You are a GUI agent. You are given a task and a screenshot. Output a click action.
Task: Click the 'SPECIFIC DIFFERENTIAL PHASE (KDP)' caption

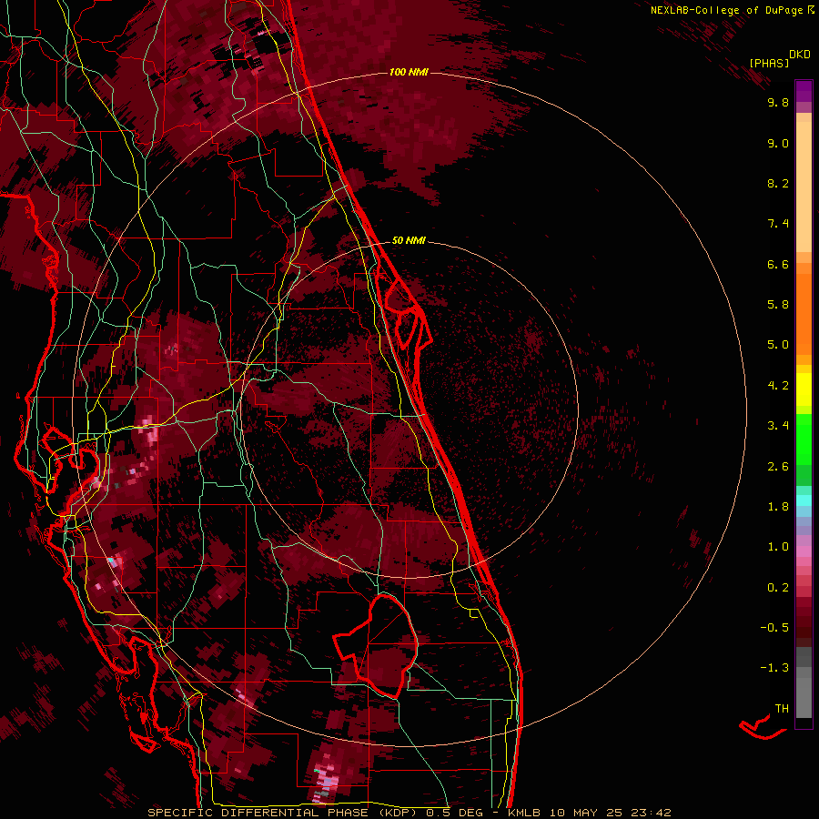pos(285,813)
